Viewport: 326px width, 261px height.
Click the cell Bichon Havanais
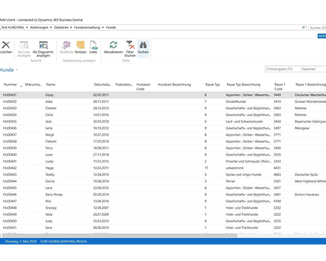click(x=306, y=194)
